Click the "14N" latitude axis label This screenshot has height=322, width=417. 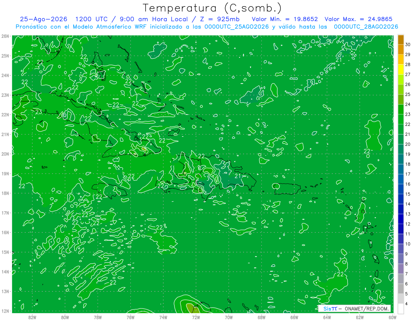click(x=5, y=272)
